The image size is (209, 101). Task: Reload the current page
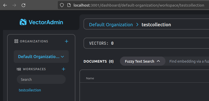tap(23, 5)
